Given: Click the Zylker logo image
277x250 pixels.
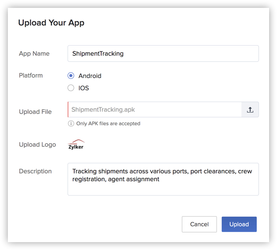Looking at the screenshot, I should click(76, 144).
